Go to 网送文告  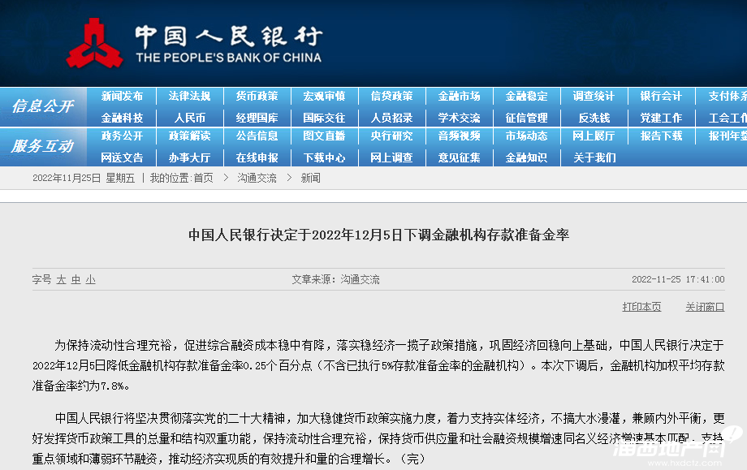122,157
